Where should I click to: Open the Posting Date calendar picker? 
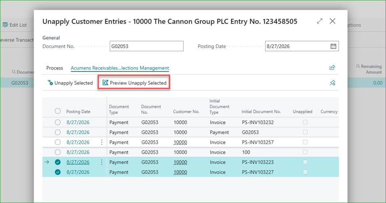click(x=333, y=46)
